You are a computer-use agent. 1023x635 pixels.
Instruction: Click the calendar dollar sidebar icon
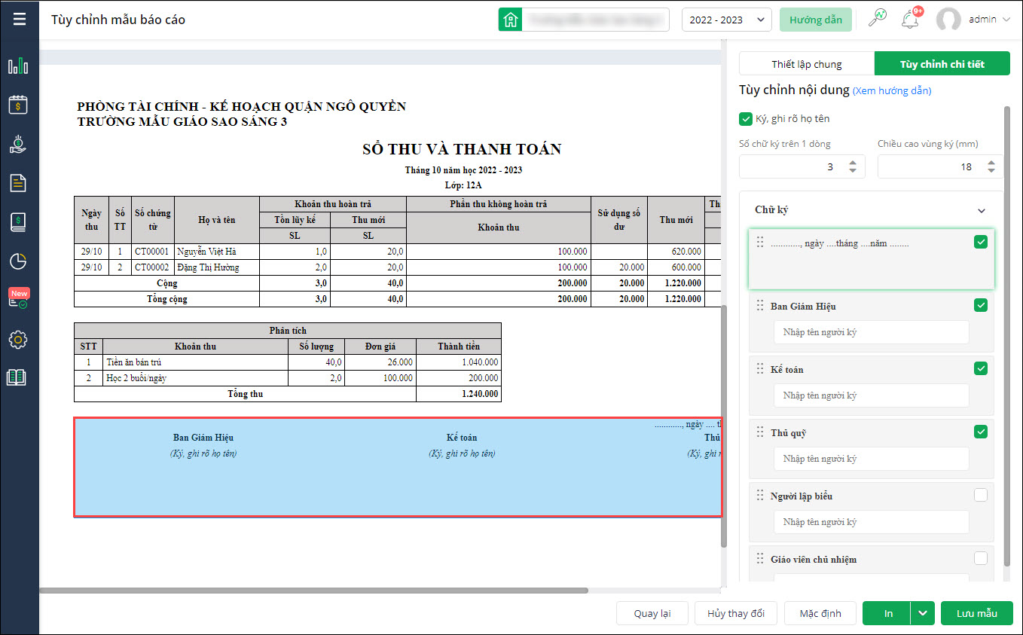(x=18, y=105)
